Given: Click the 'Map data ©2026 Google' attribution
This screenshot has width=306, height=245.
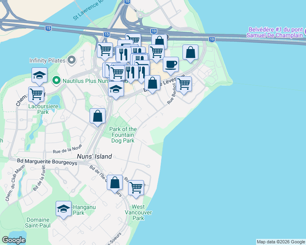Looking at the screenshot, I should (x=281, y=242).
